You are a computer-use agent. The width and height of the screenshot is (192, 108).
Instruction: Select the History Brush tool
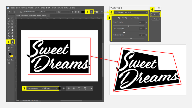tap(8, 33)
